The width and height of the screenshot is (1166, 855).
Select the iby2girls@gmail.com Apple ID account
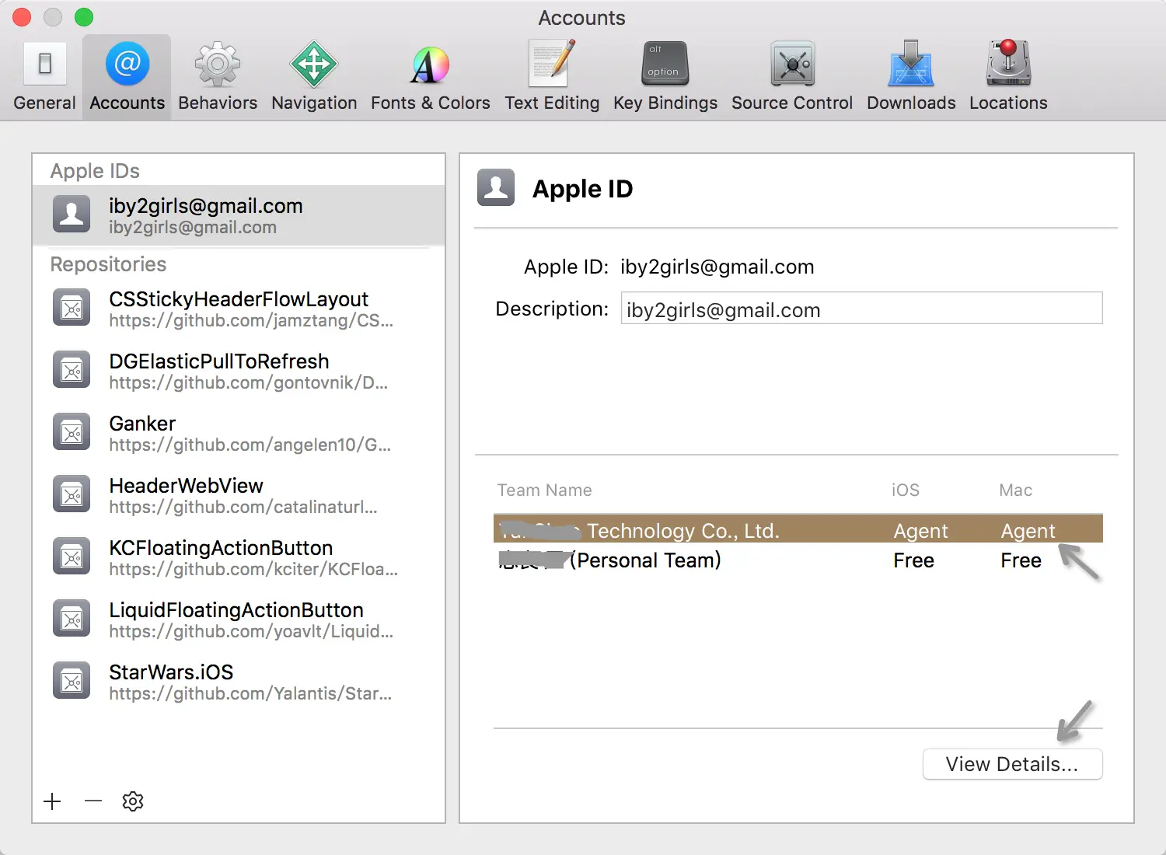click(x=239, y=215)
